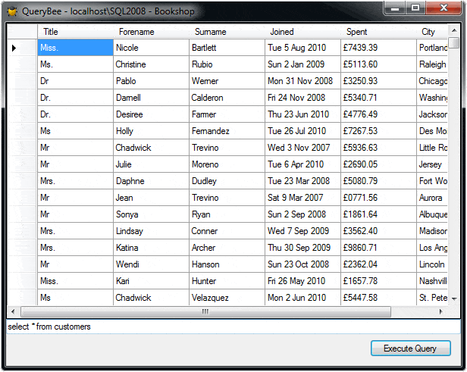Screen dimensions: 467x372
Task: Select the cell containing surname Bartlett
Action: [226, 48]
